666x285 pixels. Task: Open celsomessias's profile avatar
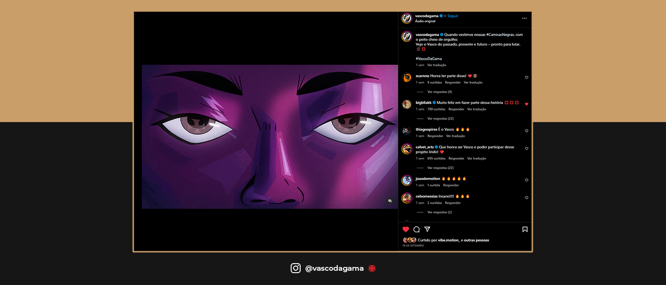click(x=407, y=198)
